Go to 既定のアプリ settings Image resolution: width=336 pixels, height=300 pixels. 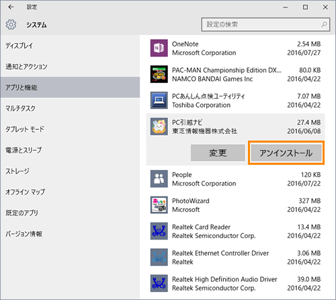pos(70,213)
